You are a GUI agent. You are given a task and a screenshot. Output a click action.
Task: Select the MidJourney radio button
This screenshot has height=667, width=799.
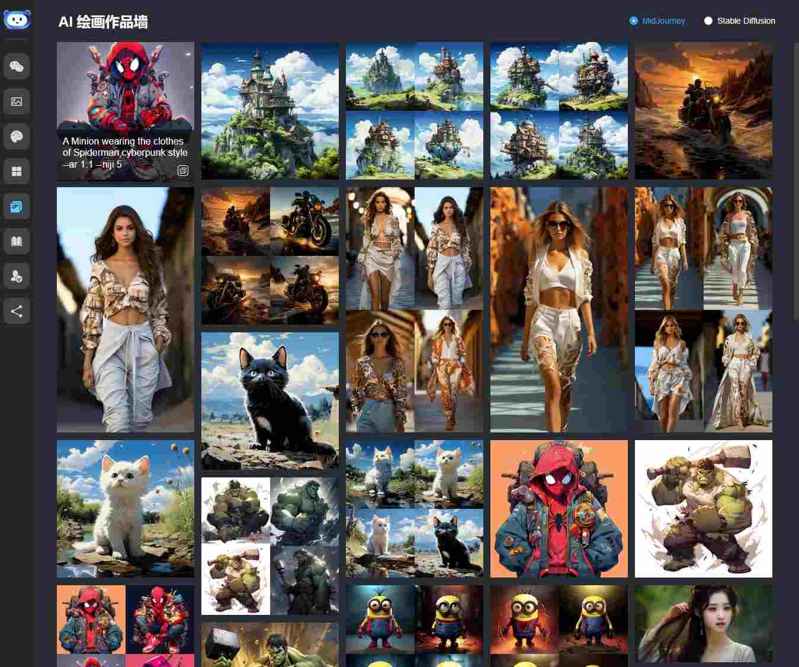(632, 21)
